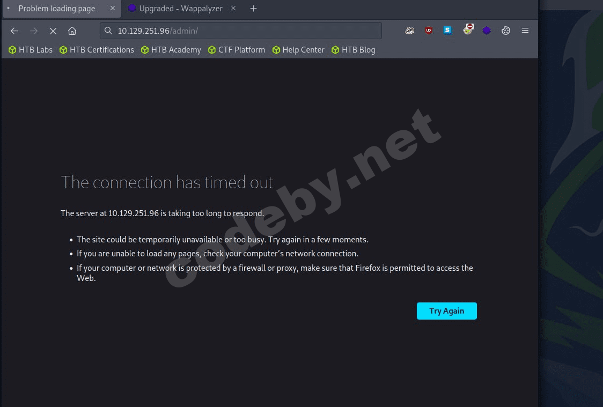The height and width of the screenshot is (407, 603).
Task: Switch to Upgraded - Wappalyzer tab
Action: (181, 9)
